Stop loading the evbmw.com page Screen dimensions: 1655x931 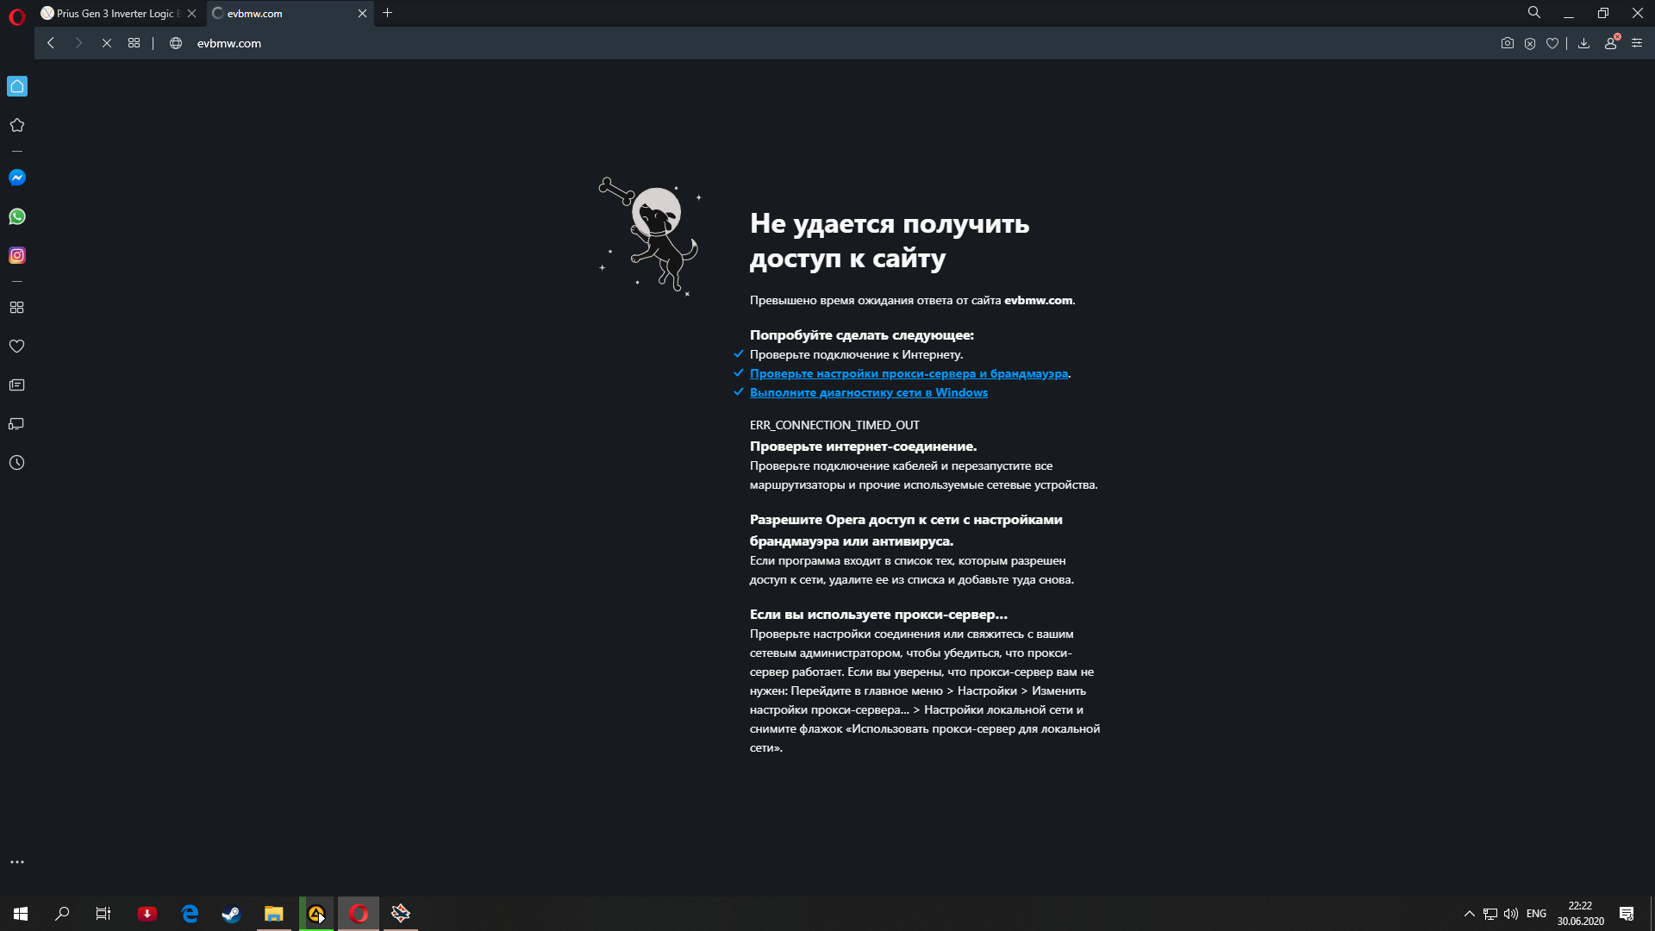pyautogui.click(x=107, y=43)
